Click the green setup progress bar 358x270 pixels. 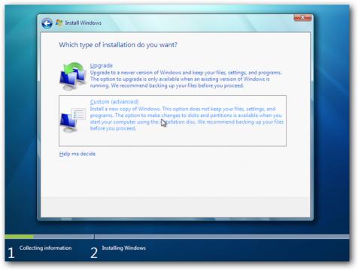20,236
